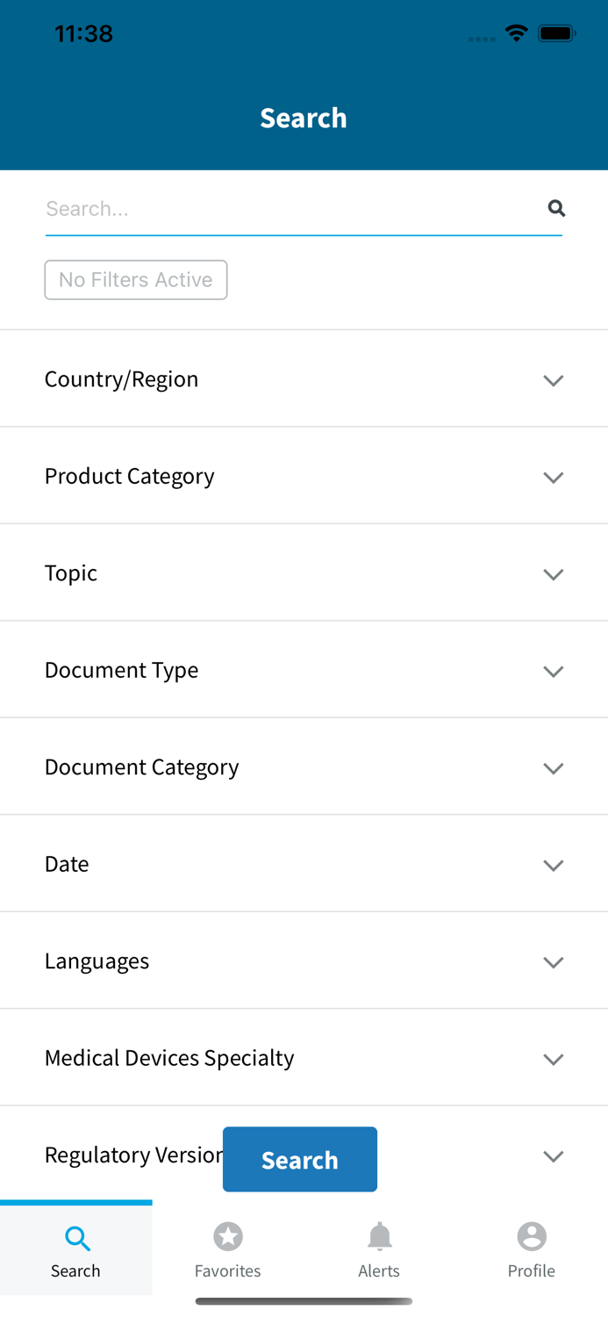
Task: Go to the Alerts tab
Action: pyautogui.click(x=379, y=1247)
